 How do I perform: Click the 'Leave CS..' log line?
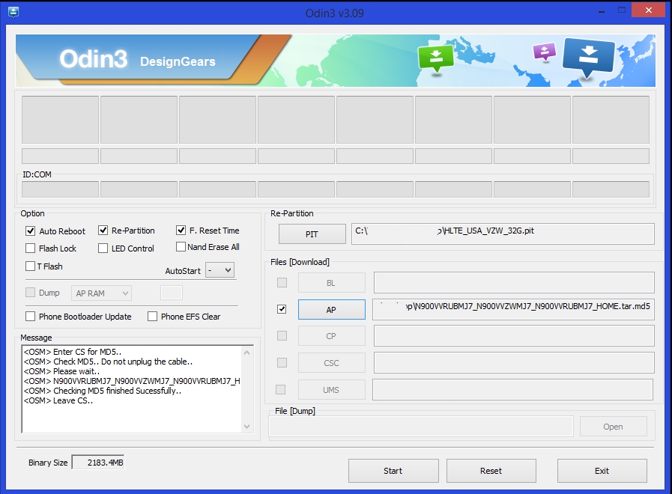click(58, 400)
